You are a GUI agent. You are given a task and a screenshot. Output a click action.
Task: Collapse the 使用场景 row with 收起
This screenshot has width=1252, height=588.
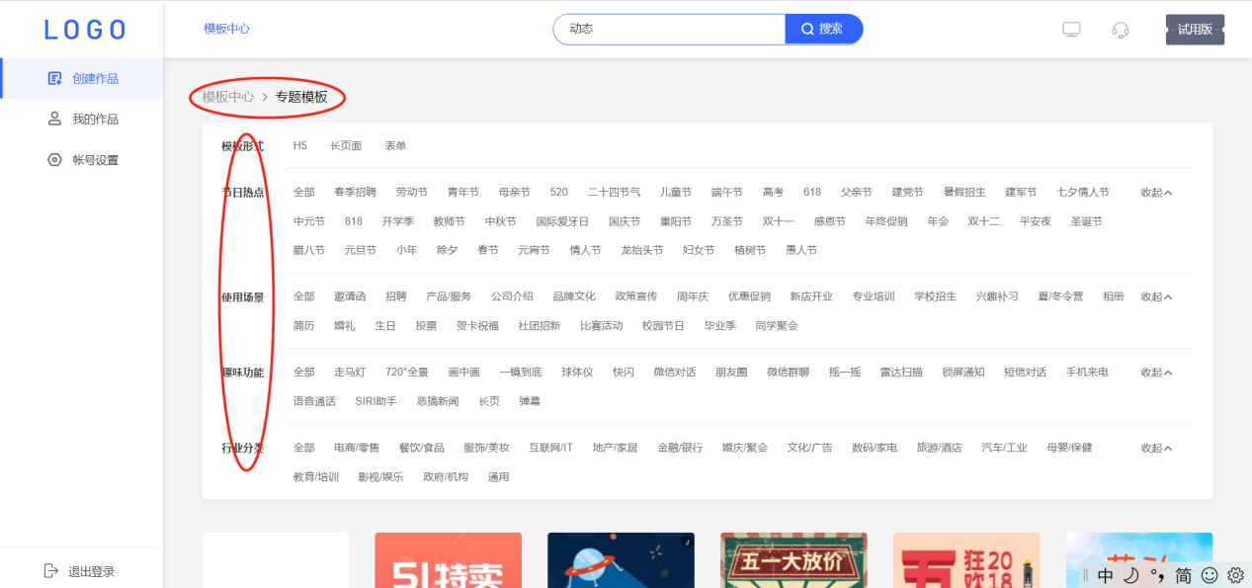click(1156, 296)
